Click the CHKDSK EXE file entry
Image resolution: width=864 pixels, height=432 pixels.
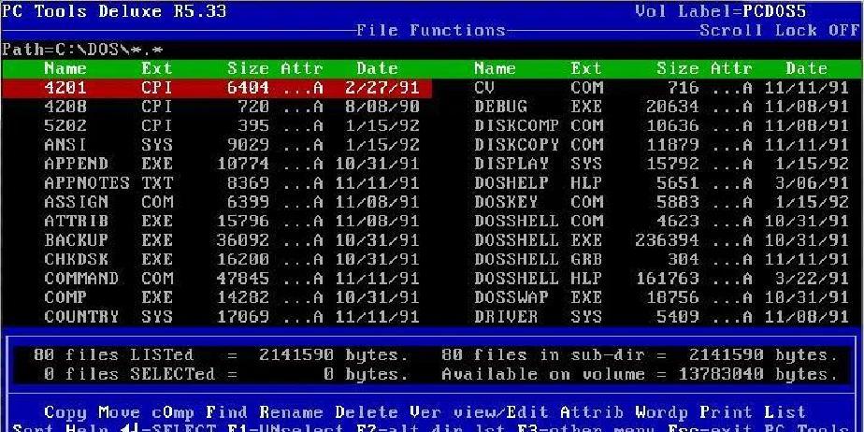pyautogui.click(x=217, y=259)
